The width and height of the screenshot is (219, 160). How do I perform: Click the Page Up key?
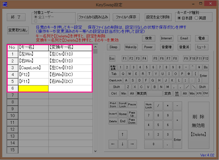tap(132, 114)
